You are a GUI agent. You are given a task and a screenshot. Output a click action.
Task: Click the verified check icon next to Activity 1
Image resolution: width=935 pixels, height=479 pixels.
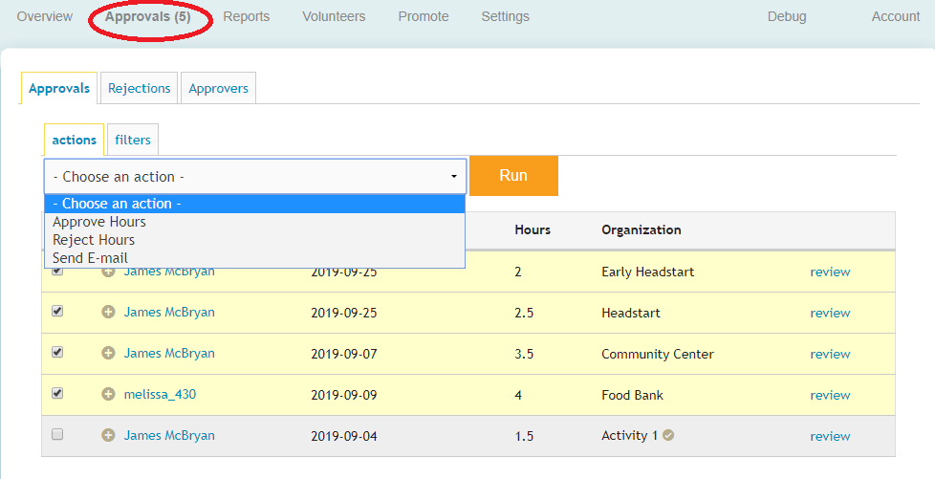pyautogui.click(x=668, y=435)
